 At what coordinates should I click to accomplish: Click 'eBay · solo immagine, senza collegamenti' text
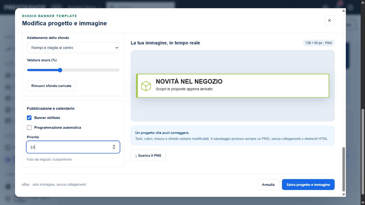(x=54, y=185)
